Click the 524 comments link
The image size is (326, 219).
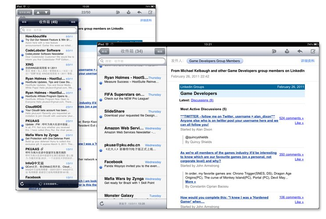(x=291, y=118)
